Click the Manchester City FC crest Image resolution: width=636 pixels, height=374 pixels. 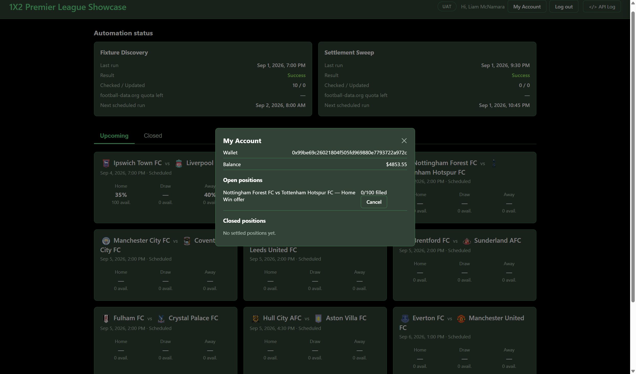[x=106, y=241]
